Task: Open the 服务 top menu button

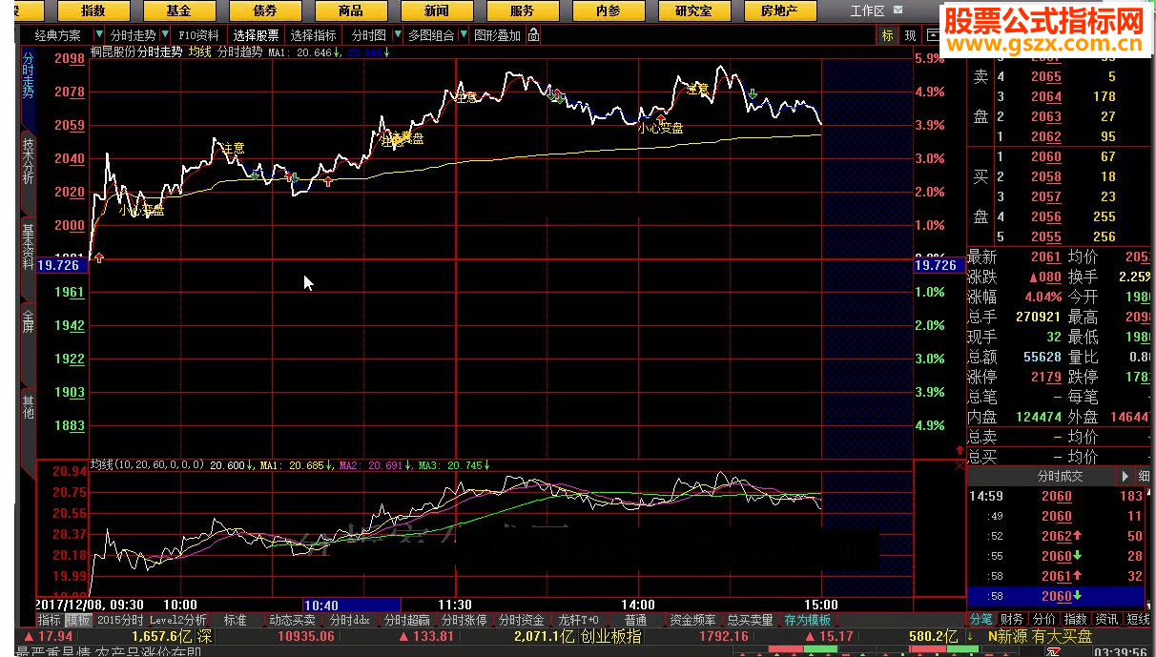Action: pyautogui.click(x=523, y=10)
